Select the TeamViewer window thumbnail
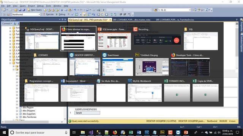Screen dimensions: 243x136 [x=118, y=64]
